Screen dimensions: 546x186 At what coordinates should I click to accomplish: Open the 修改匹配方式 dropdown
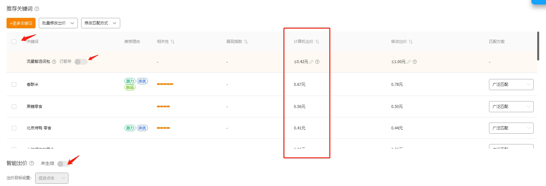pyautogui.click(x=100, y=23)
